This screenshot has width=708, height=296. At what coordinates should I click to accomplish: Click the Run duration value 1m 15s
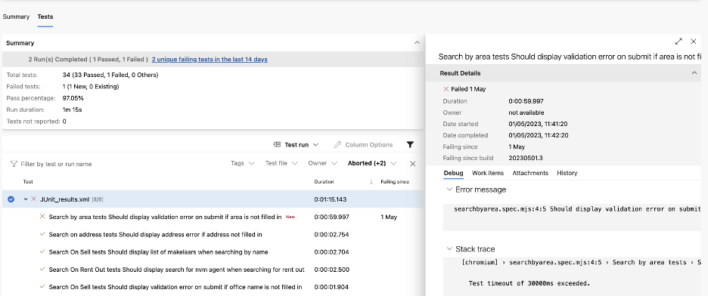(73, 109)
